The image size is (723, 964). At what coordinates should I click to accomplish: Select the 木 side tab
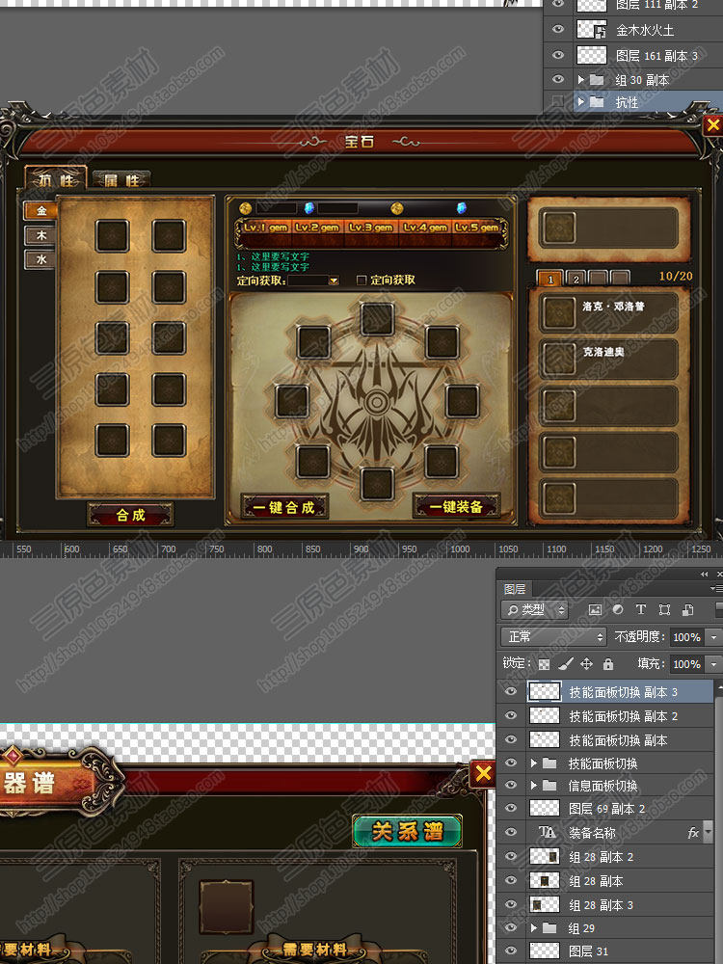(x=41, y=235)
